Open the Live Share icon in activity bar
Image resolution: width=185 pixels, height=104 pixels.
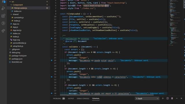(x=3, y=31)
